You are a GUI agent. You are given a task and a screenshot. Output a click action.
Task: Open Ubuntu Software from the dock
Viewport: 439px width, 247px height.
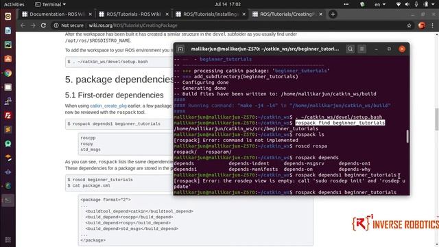coord(8,59)
